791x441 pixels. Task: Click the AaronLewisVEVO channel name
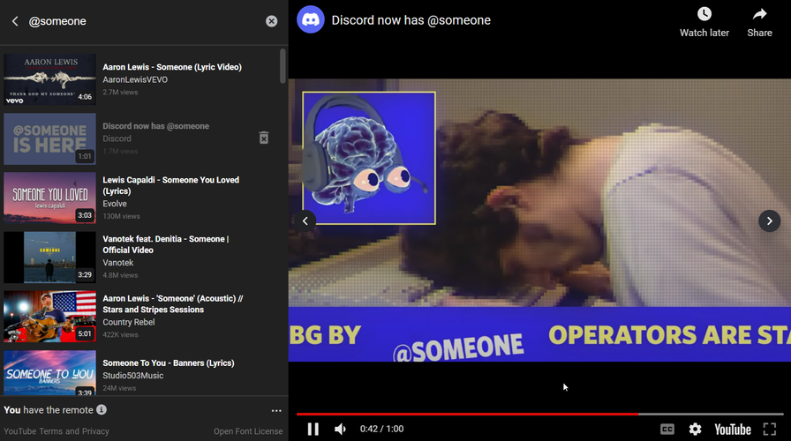point(135,79)
